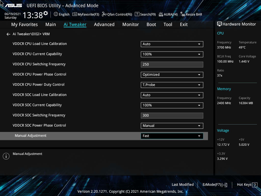
Task: Click the Hardware Monitor panel header icon
Action: pyautogui.click(x=219, y=24)
